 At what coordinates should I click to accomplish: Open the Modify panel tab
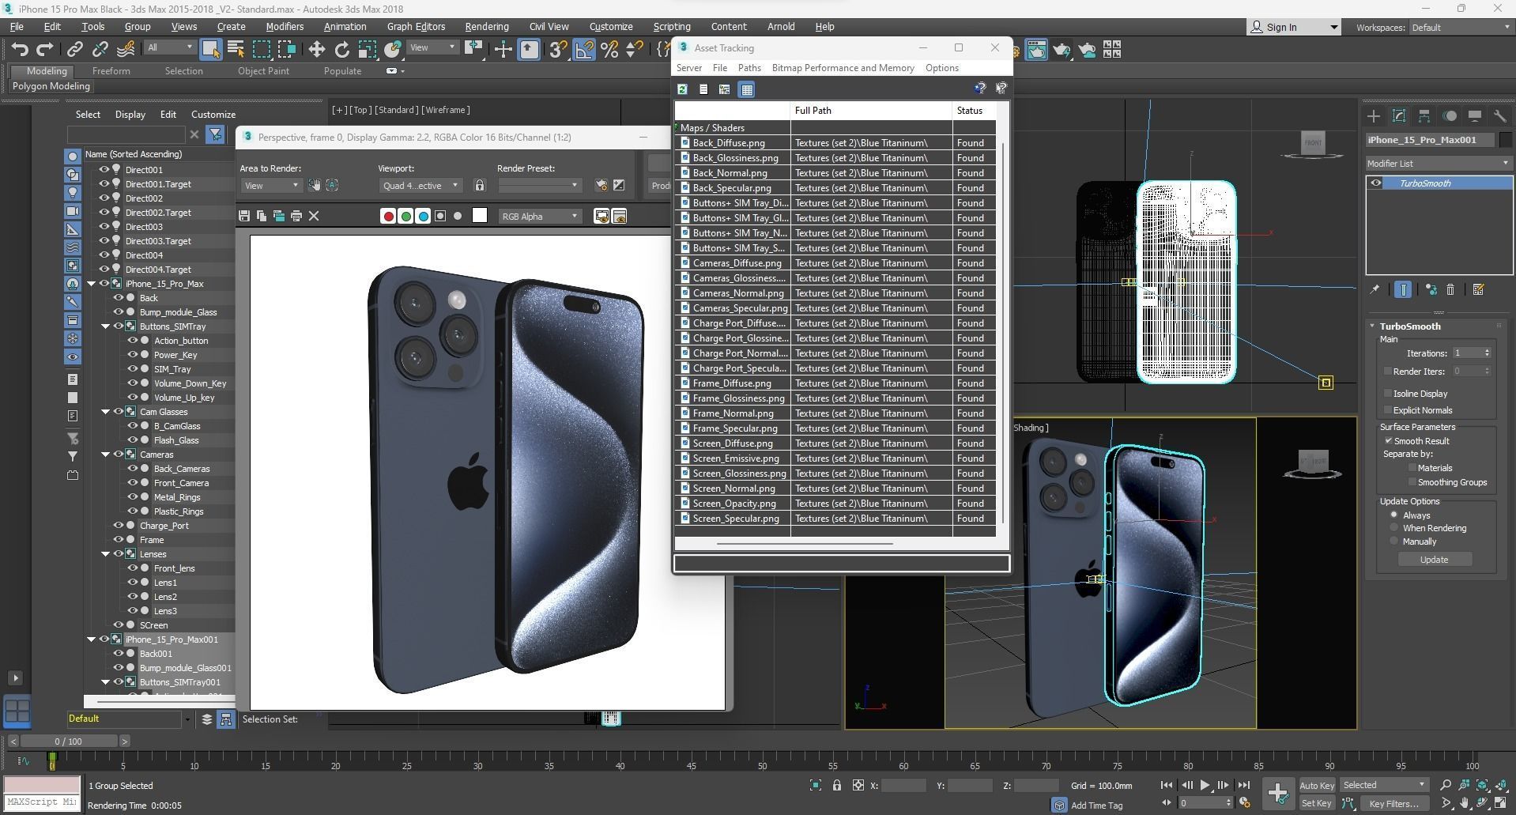pos(1399,116)
